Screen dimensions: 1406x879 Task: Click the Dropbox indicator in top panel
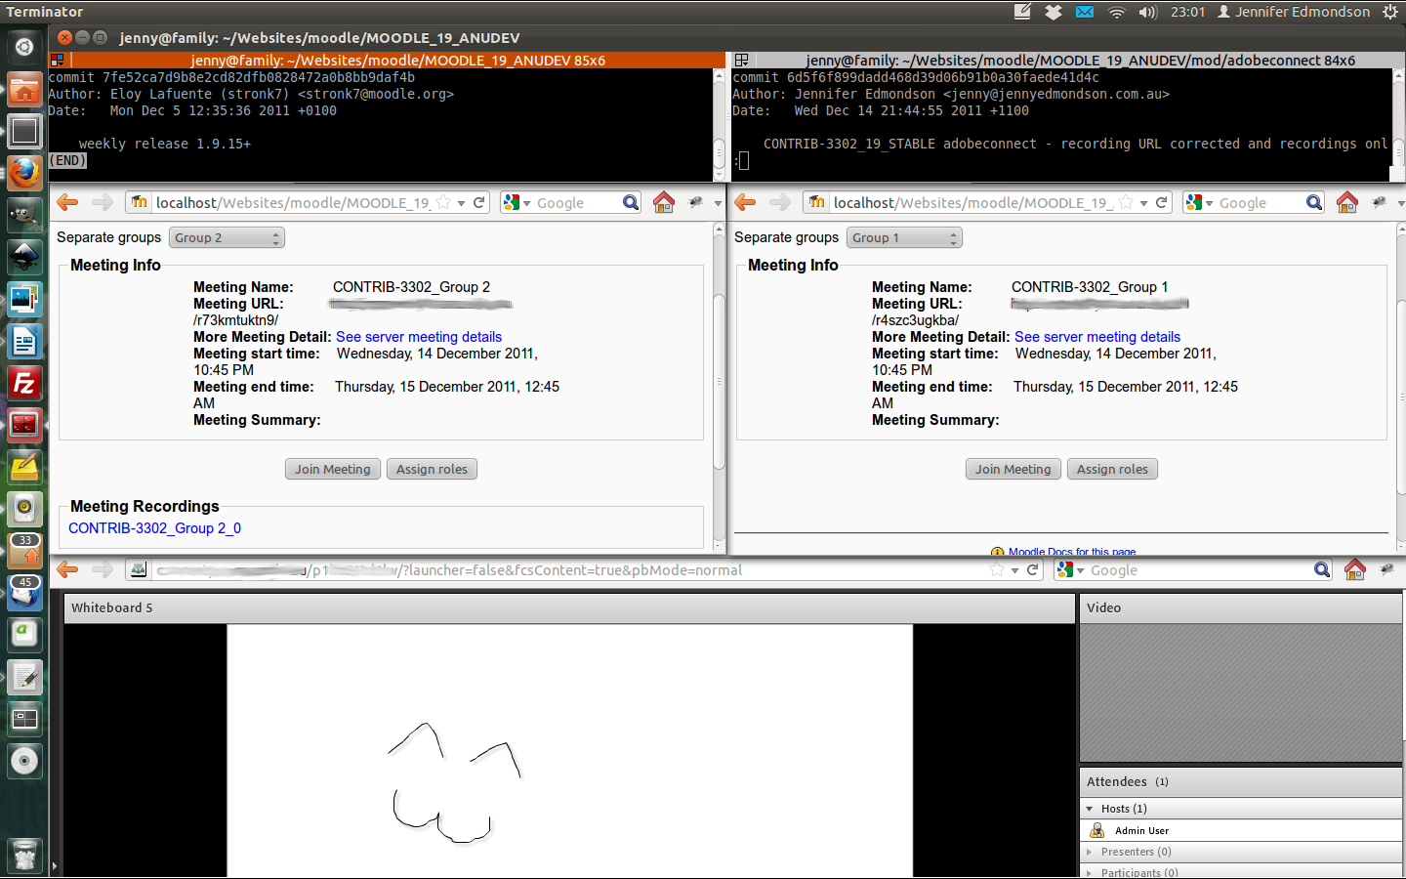click(1054, 12)
